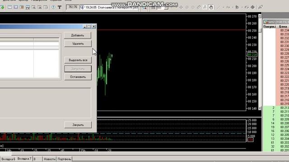The width and height of the screenshot is (289, 162).
Task: Click the buy quantity 32 in the order book
Action: click(x=273, y=146)
